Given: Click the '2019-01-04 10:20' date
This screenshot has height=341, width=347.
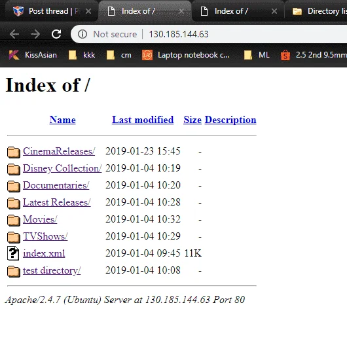Looking at the screenshot, I should coord(143,185).
